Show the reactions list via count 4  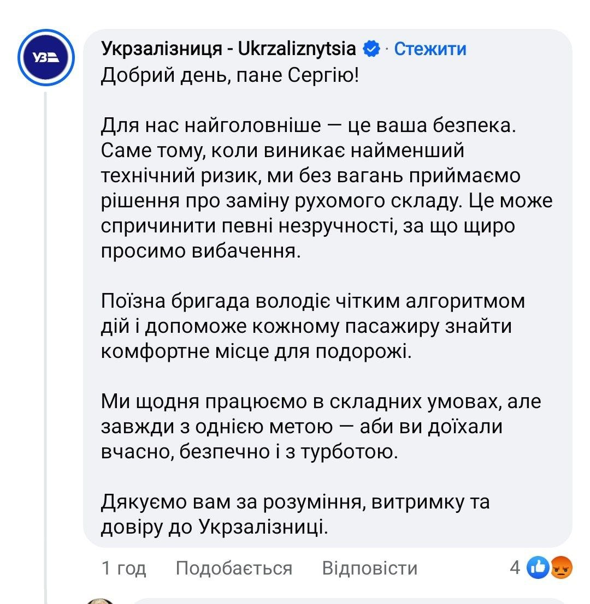tap(515, 569)
